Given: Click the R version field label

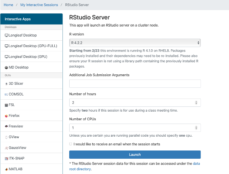Looking at the screenshot, I should coord(77,34).
